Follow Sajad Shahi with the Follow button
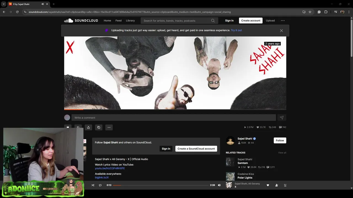The height and width of the screenshot is (198, 353). (280, 141)
